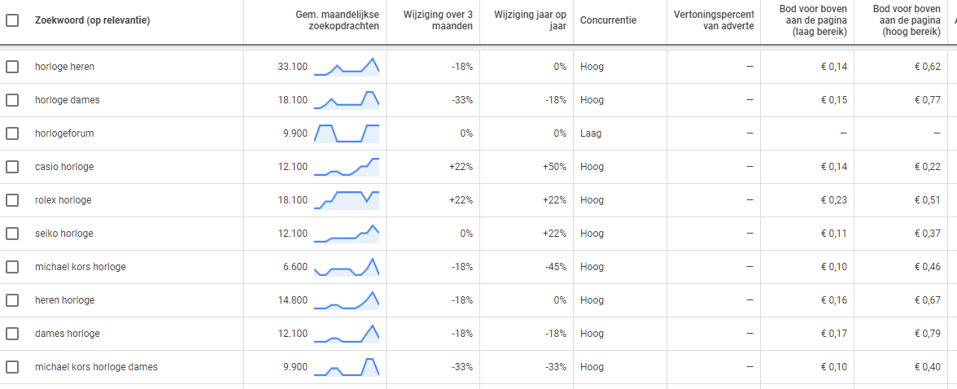Viewport: 957px width, 389px height.
Task: Open trend sparkline for horloge heren
Action: [347, 67]
